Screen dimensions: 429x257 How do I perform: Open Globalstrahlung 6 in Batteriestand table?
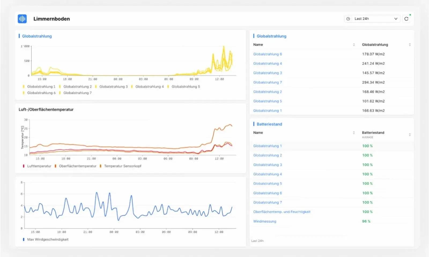tap(268, 193)
